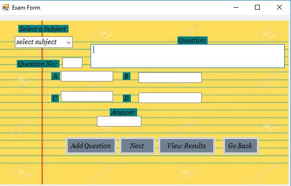Close the Exam Form window
This screenshot has height=186, width=291.
click(279, 7)
